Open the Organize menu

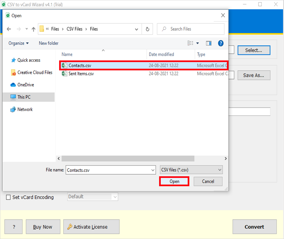pyautogui.click(x=19, y=43)
